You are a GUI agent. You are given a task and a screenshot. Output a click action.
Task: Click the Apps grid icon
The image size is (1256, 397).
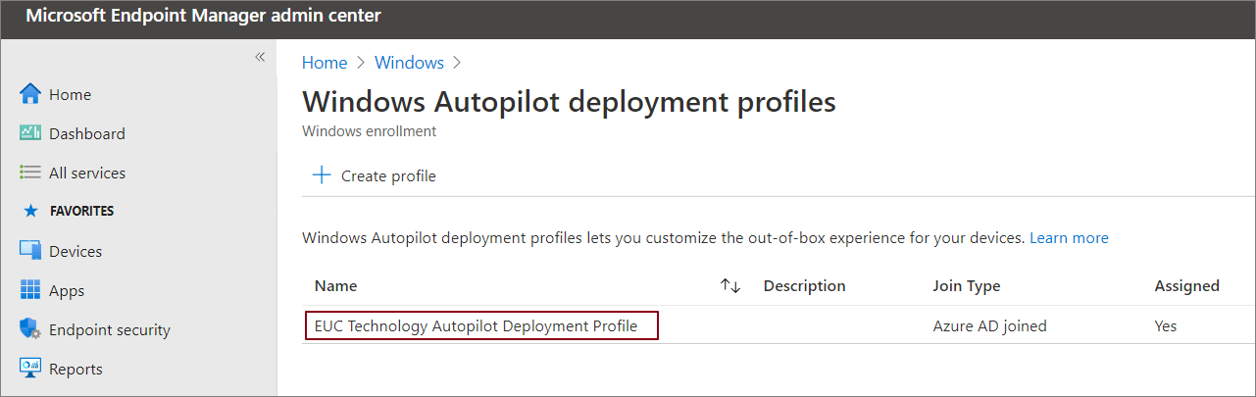point(30,290)
